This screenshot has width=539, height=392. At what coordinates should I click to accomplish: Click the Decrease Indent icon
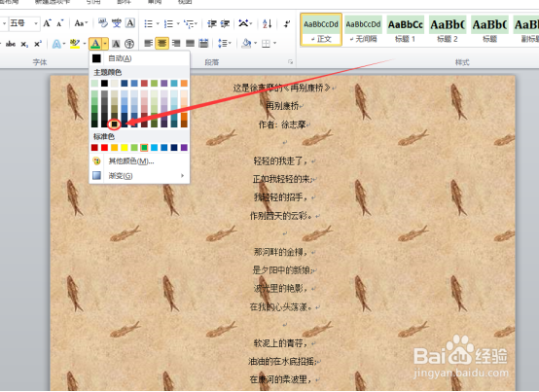click(212, 23)
